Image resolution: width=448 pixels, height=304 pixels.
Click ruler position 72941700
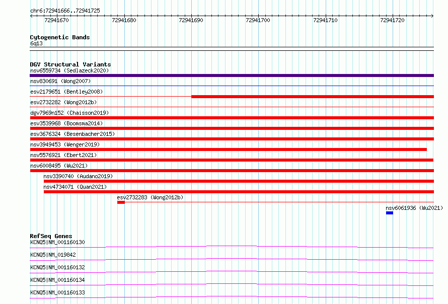point(258,20)
